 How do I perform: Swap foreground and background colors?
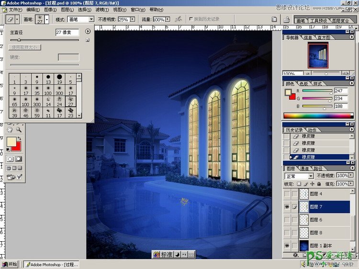point(20,138)
